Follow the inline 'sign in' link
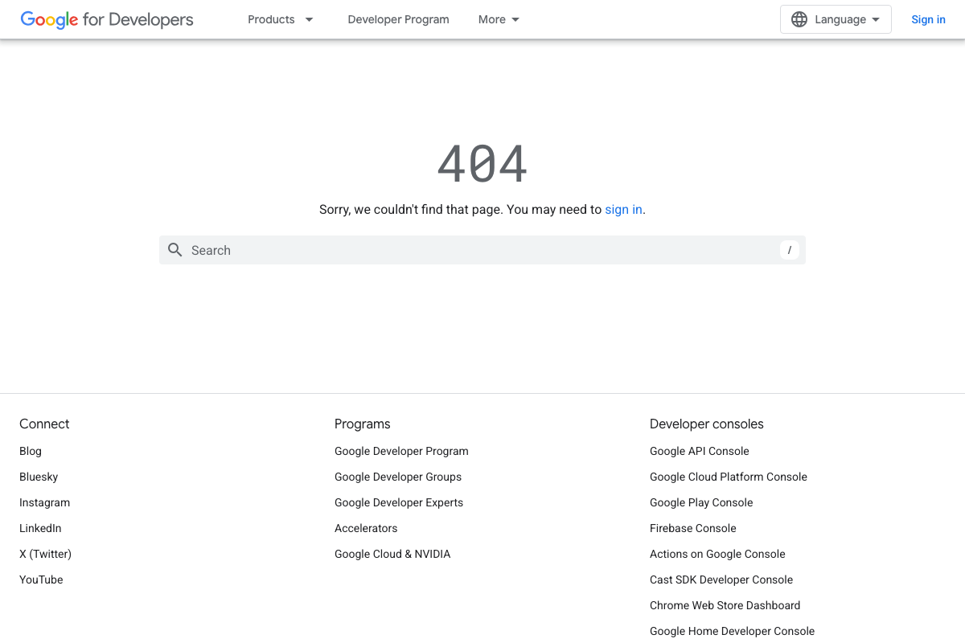 (623, 209)
